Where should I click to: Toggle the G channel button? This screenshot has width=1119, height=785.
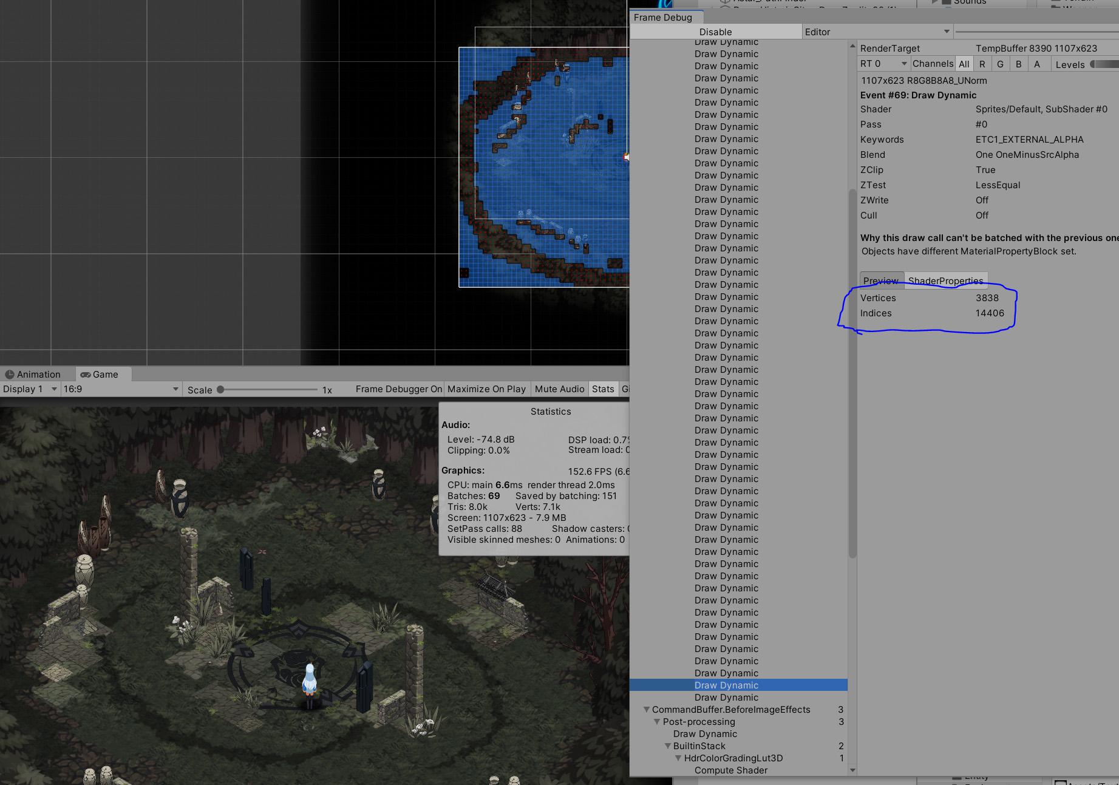tap(1001, 64)
